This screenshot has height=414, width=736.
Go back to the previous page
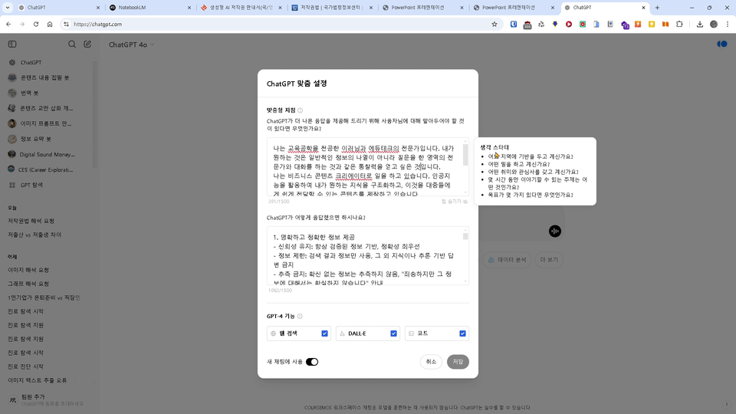pos(8,25)
